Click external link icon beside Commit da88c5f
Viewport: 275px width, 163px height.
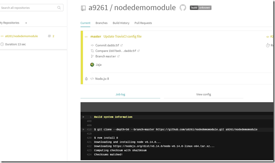click(121, 45)
